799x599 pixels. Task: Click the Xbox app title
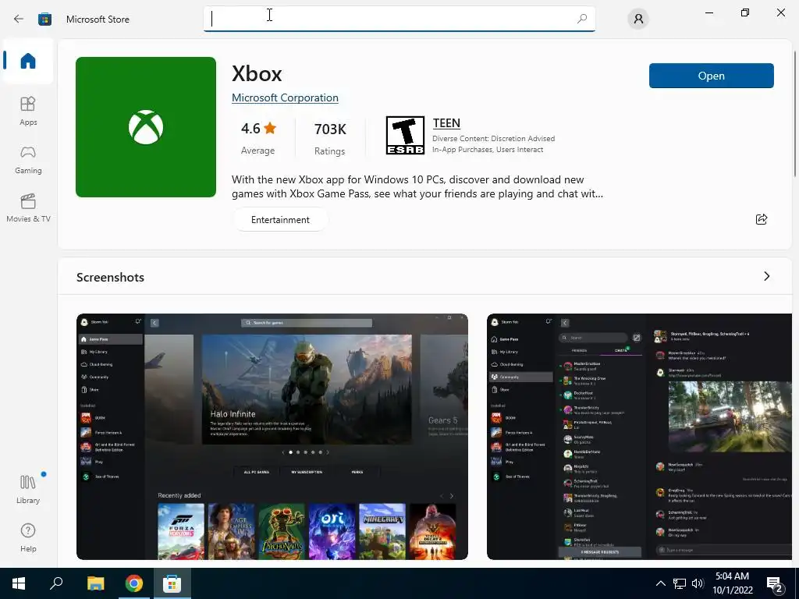257,74
